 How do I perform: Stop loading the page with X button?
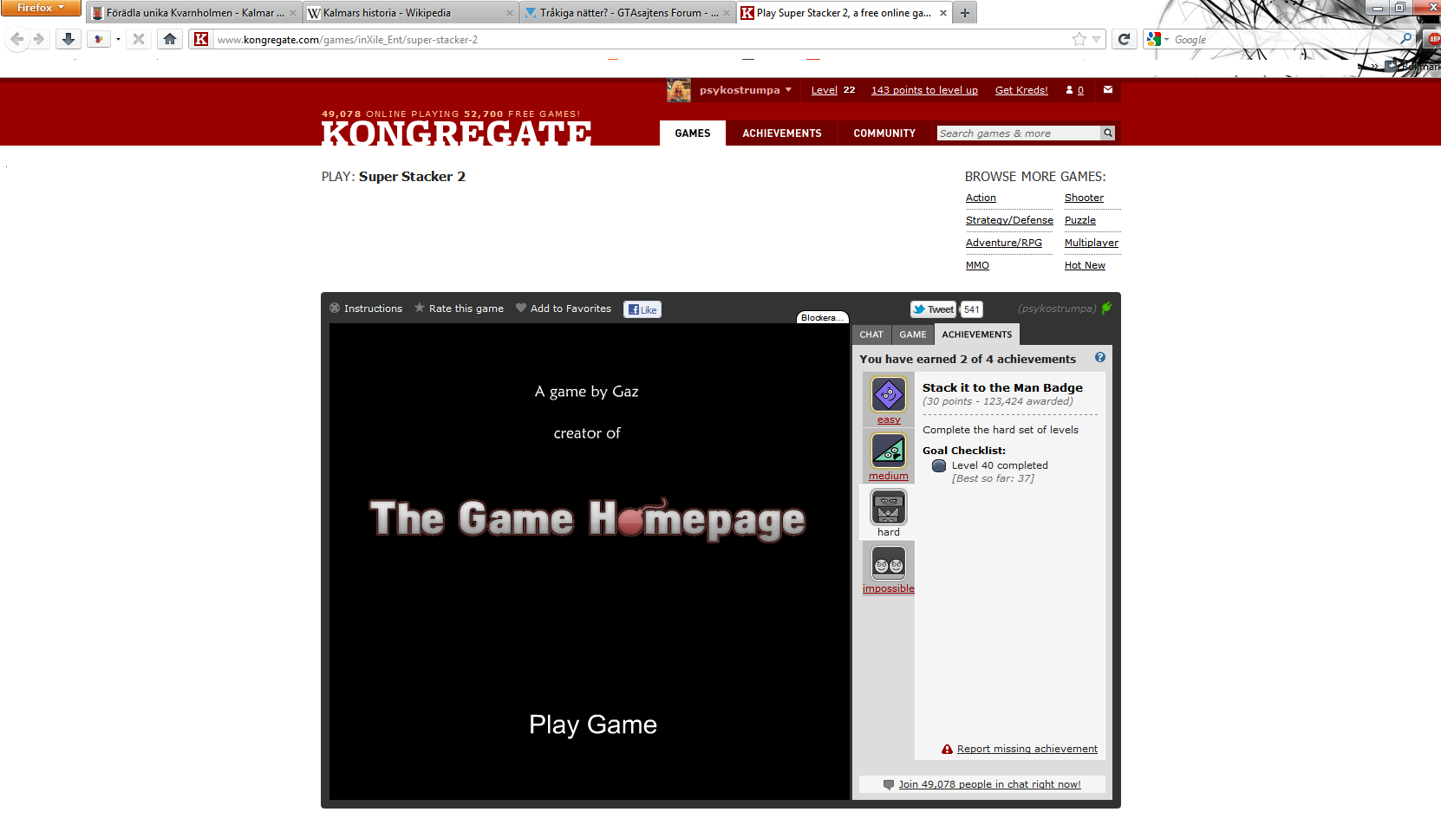point(139,39)
